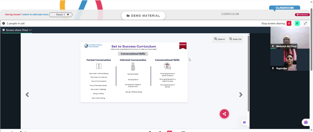
Task: Stop screen sharing with red X button
Action: pos(289,23)
